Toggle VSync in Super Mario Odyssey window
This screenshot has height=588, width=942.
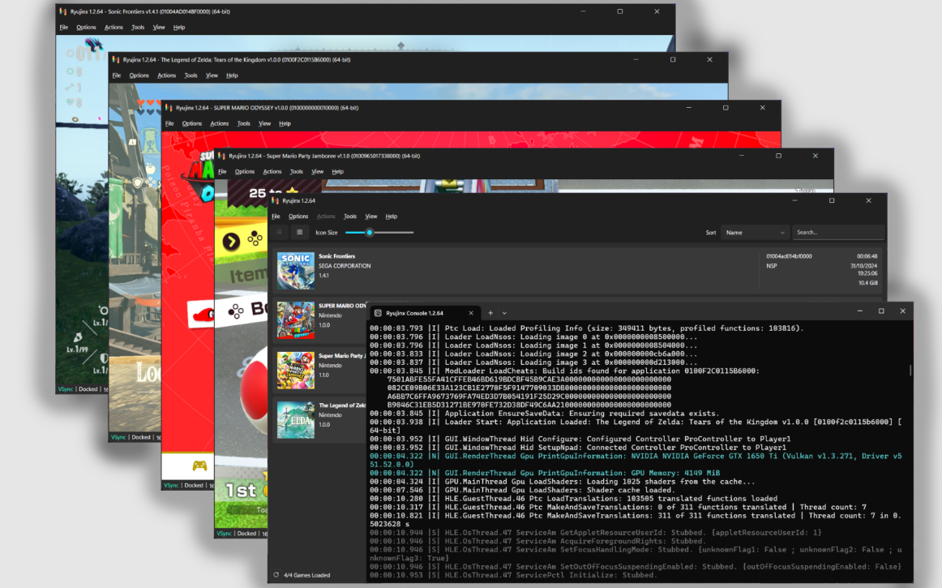[171, 485]
